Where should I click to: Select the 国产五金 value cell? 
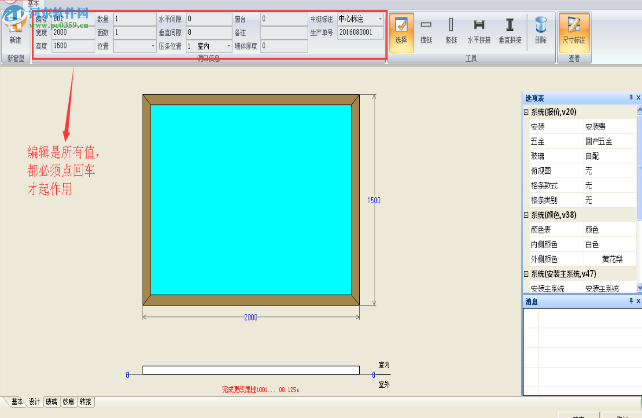click(610, 142)
